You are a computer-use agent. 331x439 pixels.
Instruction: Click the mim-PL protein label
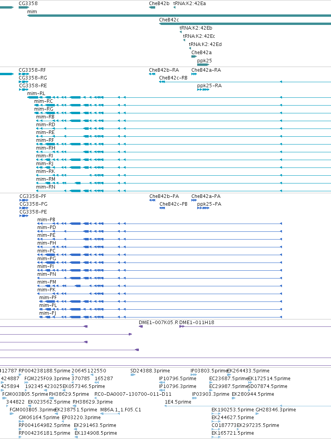pyautogui.click(x=48, y=305)
